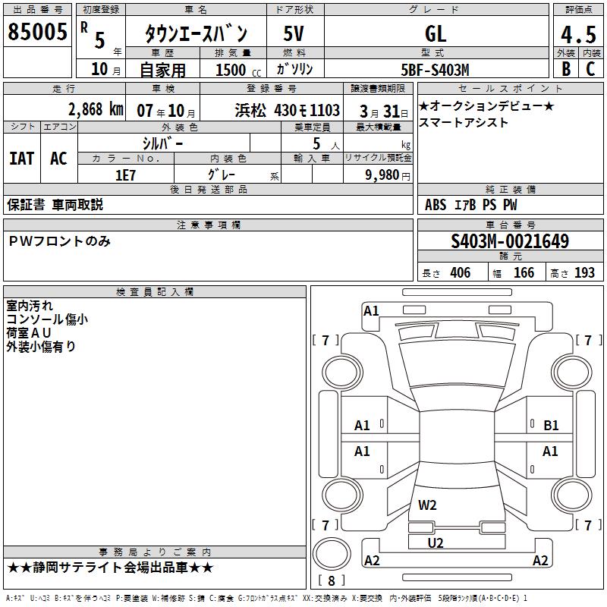Screen dimensions: 607x607
Task: Click the 静岡サテライト会場出品車 notice
Action: pyautogui.click(x=110, y=568)
